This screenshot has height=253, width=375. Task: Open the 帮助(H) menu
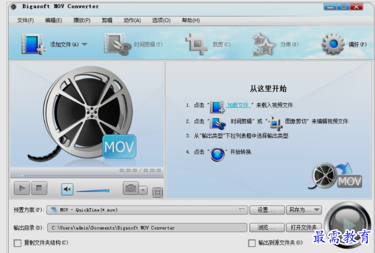click(x=191, y=20)
